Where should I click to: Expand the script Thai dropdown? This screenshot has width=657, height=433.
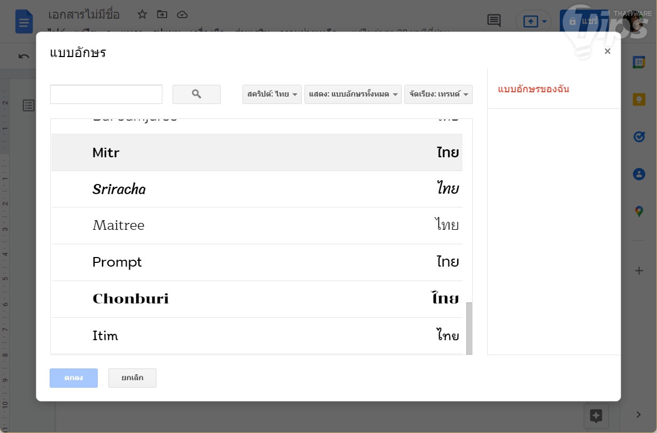pos(272,94)
